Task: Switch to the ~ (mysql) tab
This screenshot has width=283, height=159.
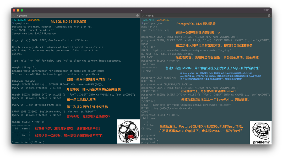Action: point(22,16)
